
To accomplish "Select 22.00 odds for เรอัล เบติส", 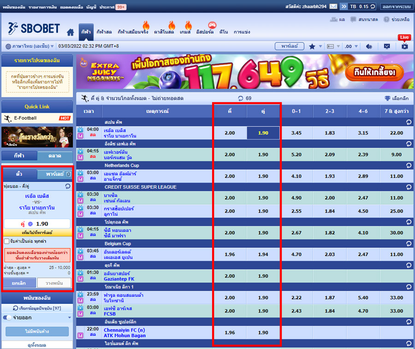I will point(396,133).
